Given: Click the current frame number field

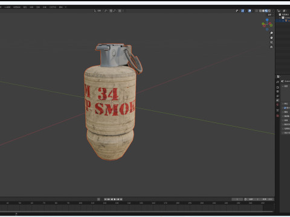Looking at the screenshot, I should [237, 199].
